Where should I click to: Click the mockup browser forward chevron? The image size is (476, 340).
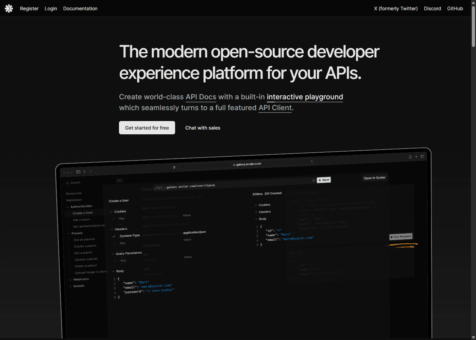point(90,171)
